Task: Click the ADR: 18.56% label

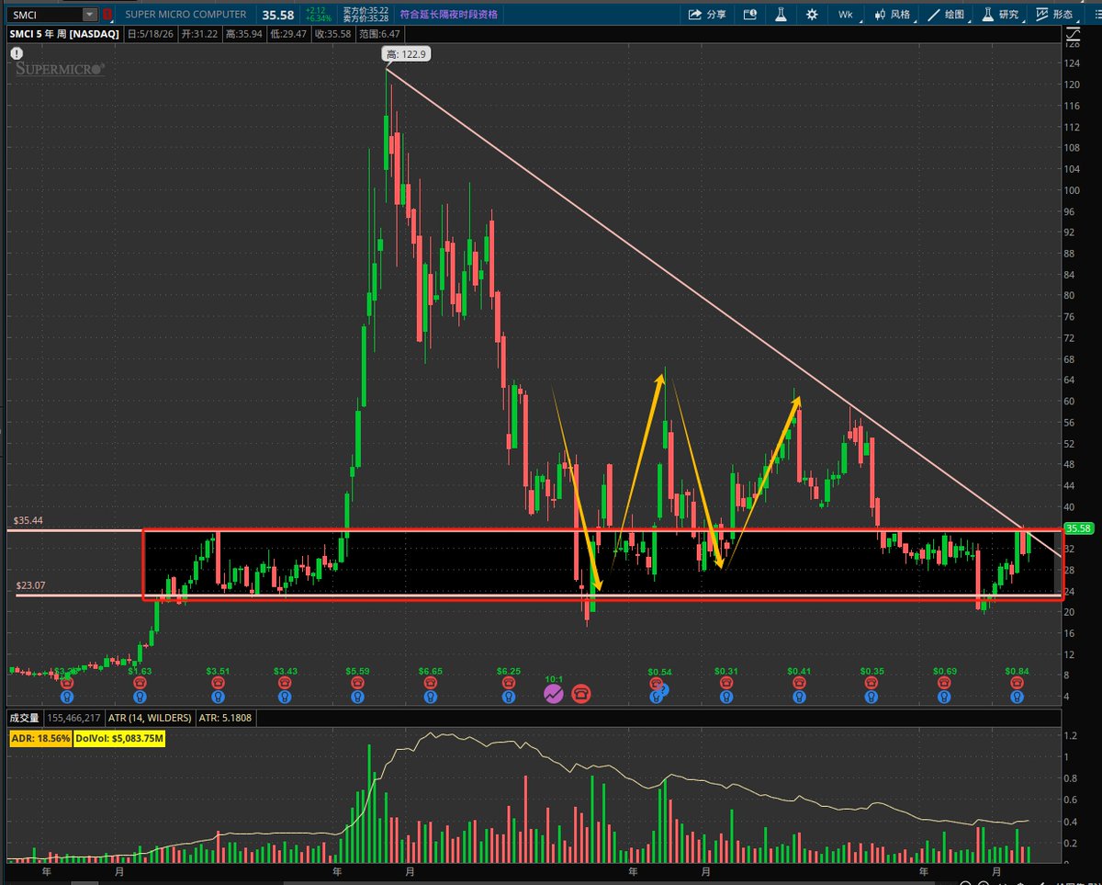Action: 40,738
